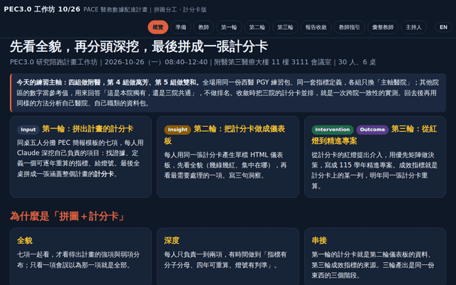Switch to the 教師 tab

[x=204, y=27]
